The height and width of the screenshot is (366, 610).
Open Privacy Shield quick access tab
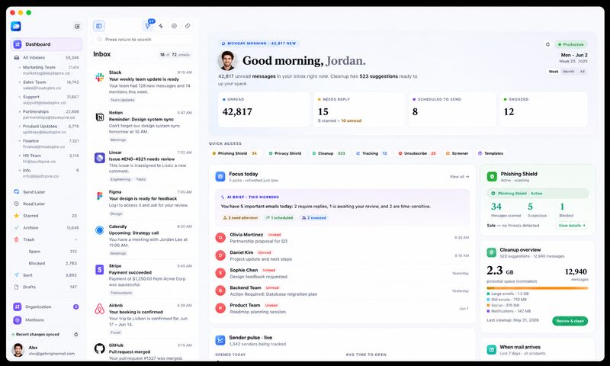(x=285, y=153)
